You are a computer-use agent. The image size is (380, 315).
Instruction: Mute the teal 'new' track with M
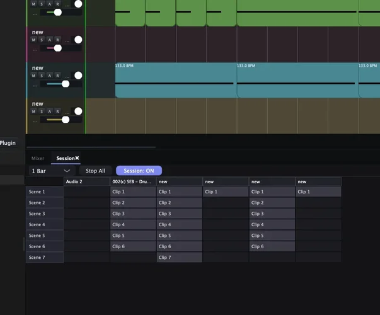pos(33,76)
